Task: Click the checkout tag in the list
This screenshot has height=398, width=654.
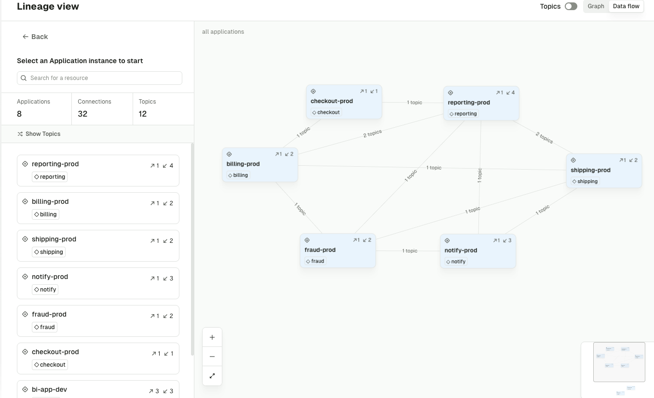Action: click(50, 365)
